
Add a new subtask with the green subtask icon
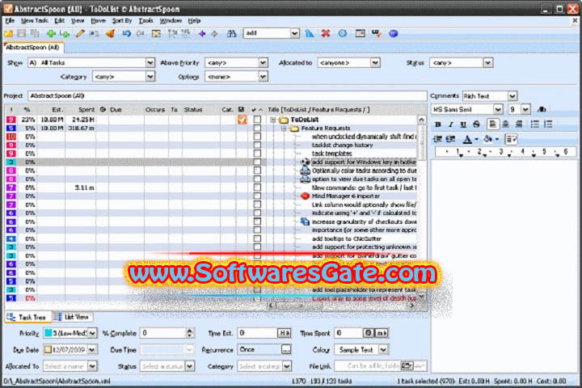click(65, 33)
